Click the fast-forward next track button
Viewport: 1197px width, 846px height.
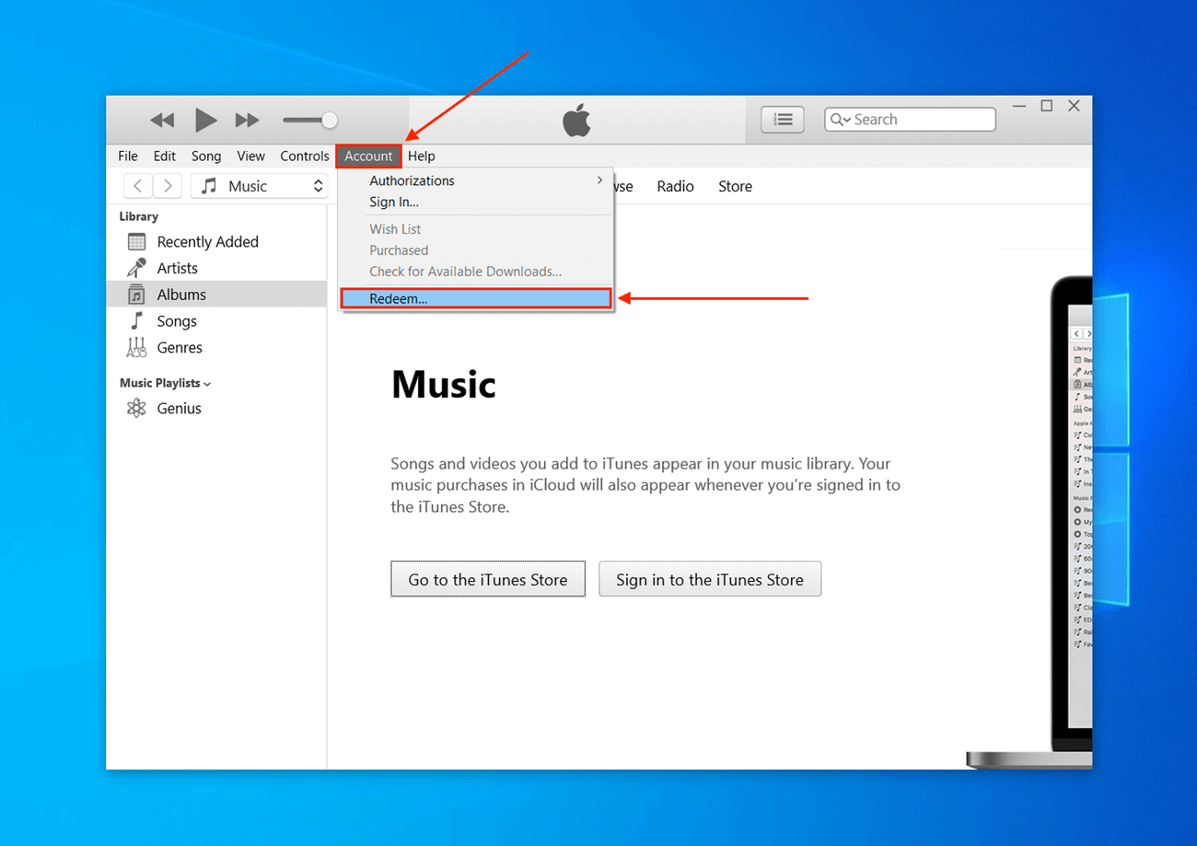pyautogui.click(x=247, y=120)
